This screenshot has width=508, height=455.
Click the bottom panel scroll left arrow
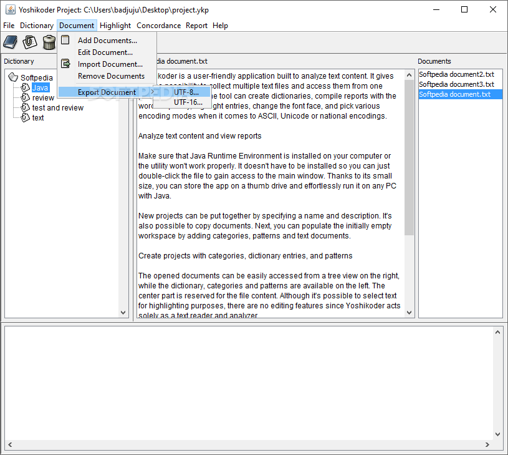(x=10, y=444)
